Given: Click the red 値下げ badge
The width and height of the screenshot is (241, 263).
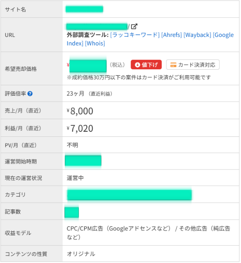Looking at the screenshot, I should pyautogui.click(x=146, y=65).
